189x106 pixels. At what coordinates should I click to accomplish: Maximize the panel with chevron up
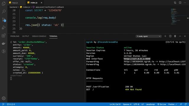180,36
